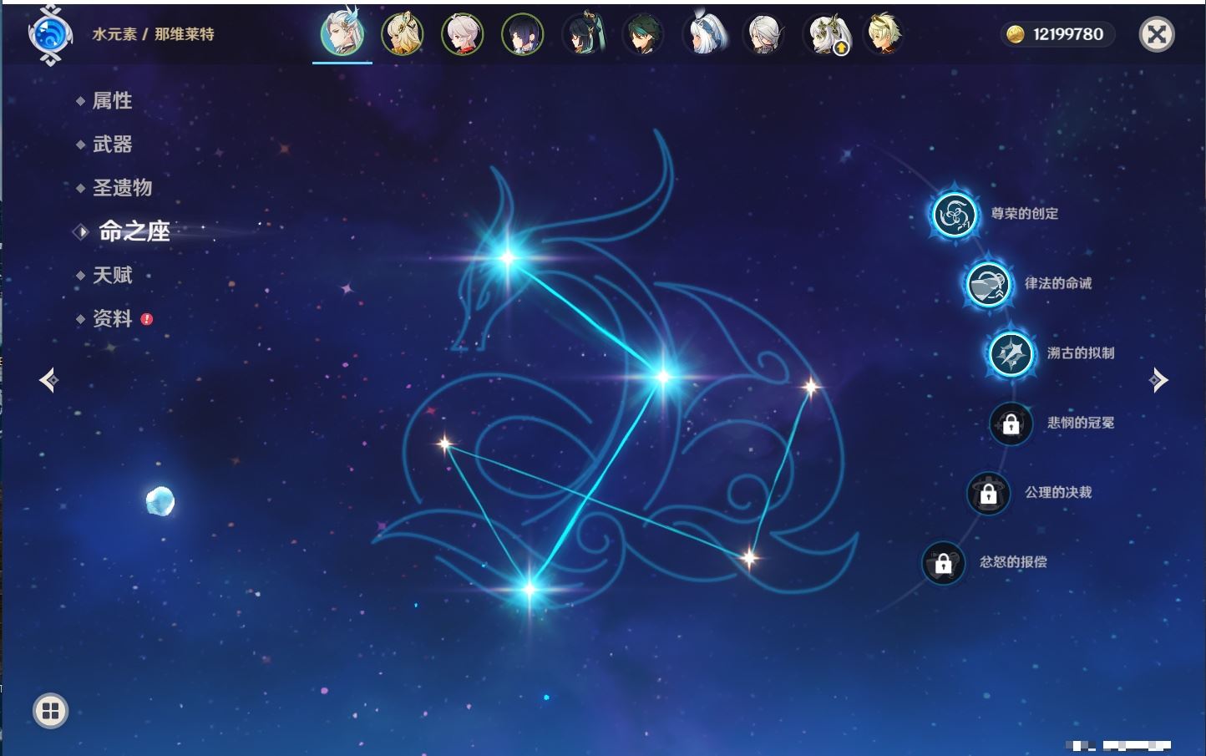Click the 尊荣的创定 constellation icon
The height and width of the screenshot is (756, 1206).
(x=954, y=215)
